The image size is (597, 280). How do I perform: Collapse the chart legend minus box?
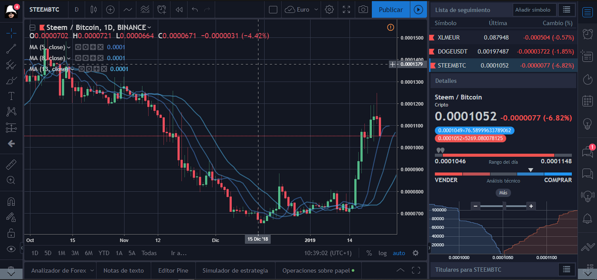[x=33, y=27]
